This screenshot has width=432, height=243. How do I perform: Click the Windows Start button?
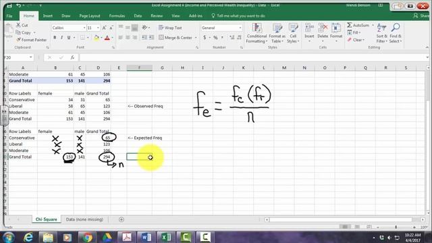[9, 237]
